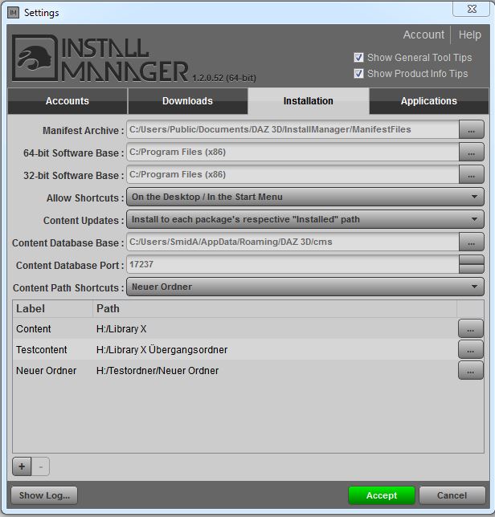Browse path for the Neuer Ordner row
The image size is (495, 517).
(x=471, y=371)
